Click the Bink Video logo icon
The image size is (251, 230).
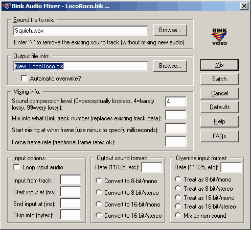(x=219, y=37)
